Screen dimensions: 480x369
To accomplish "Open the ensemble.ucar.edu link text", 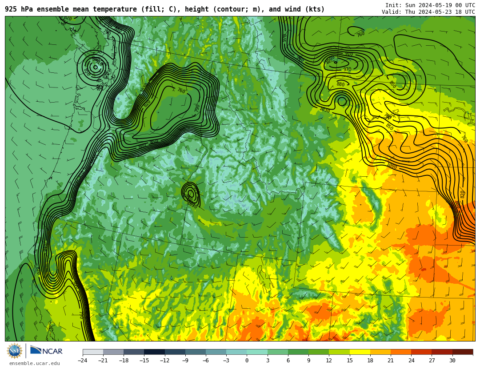I will tap(35, 363).
